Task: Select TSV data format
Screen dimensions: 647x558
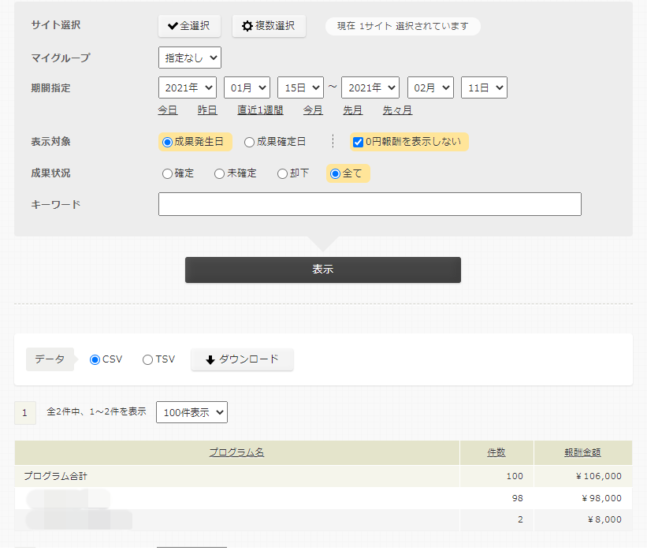Action: [x=147, y=359]
